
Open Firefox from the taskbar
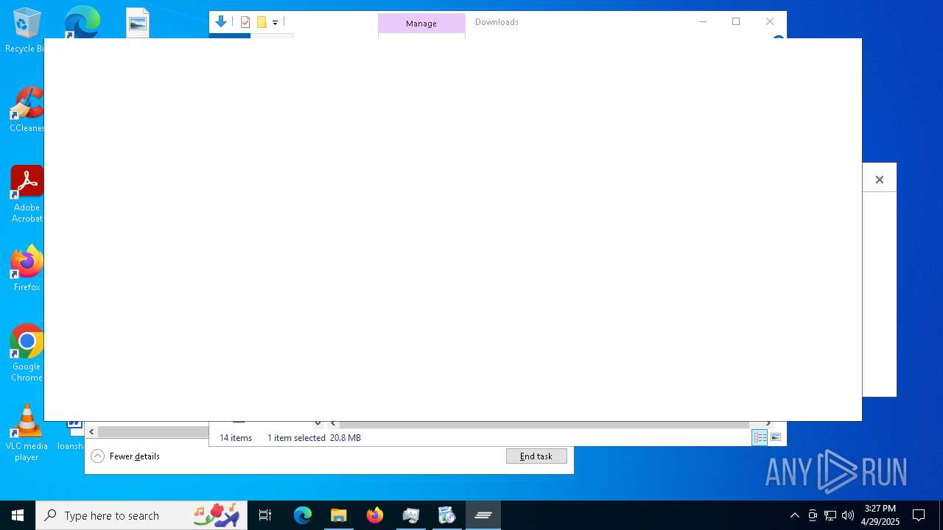click(375, 515)
